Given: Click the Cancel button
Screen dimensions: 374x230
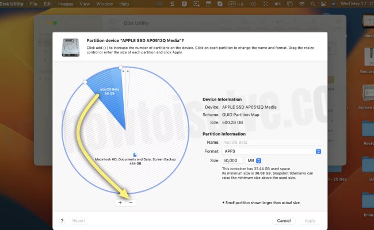Looking at the screenshot, I should pyautogui.click(x=284, y=221).
